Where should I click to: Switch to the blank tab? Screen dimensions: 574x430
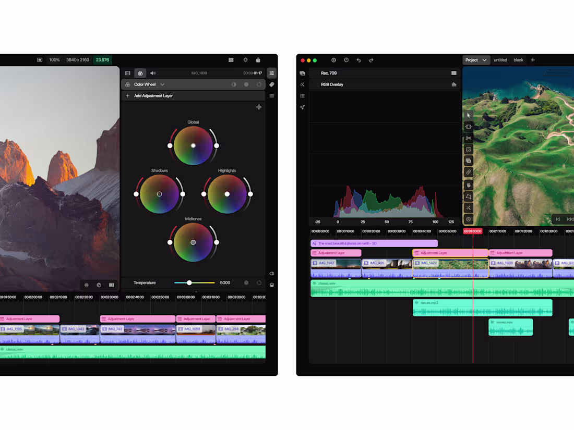point(518,60)
